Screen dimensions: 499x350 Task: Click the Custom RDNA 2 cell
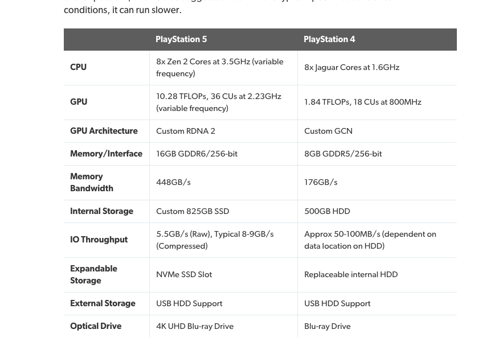[x=186, y=131]
